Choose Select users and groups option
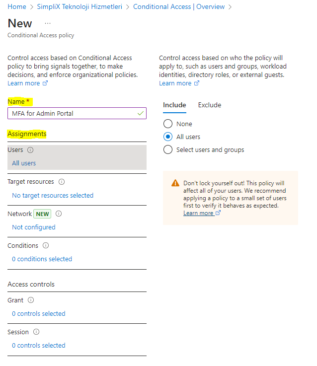Image resolution: width=317 pixels, height=366 pixels. 168,149
